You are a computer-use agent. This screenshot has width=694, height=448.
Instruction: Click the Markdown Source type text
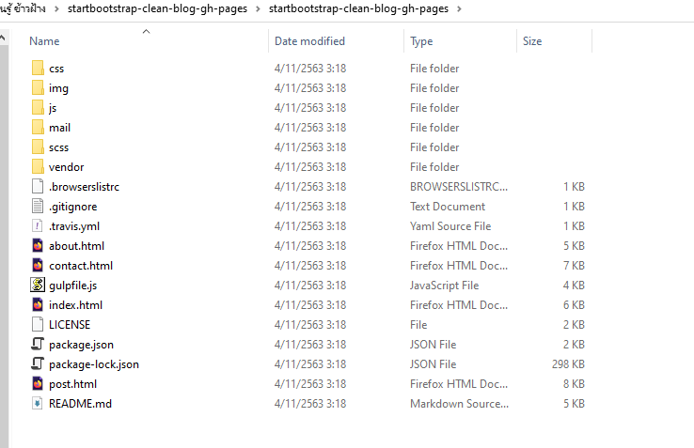click(460, 404)
